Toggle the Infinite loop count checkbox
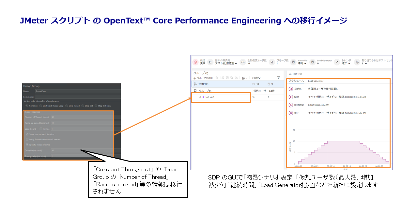The width and height of the screenshot is (402, 213). tap(41, 129)
